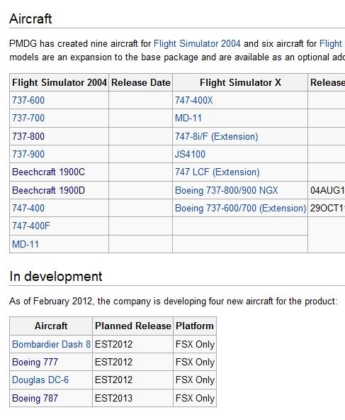Open the Boeing 787 link
This screenshot has height=420, width=345.
click(35, 398)
